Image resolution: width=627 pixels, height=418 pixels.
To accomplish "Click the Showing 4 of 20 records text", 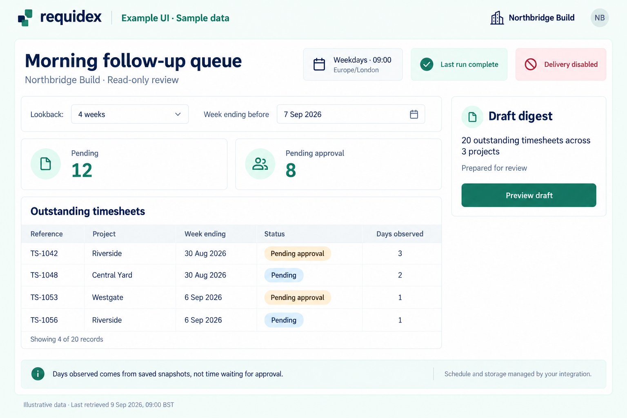I will click(67, 339).
